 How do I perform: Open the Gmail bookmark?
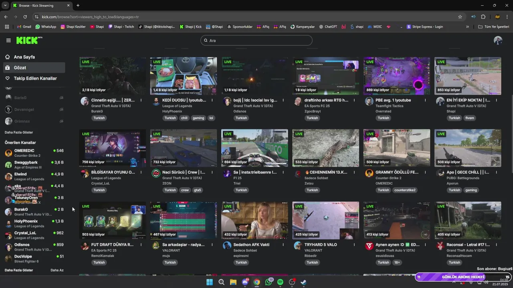click(24, 27)
